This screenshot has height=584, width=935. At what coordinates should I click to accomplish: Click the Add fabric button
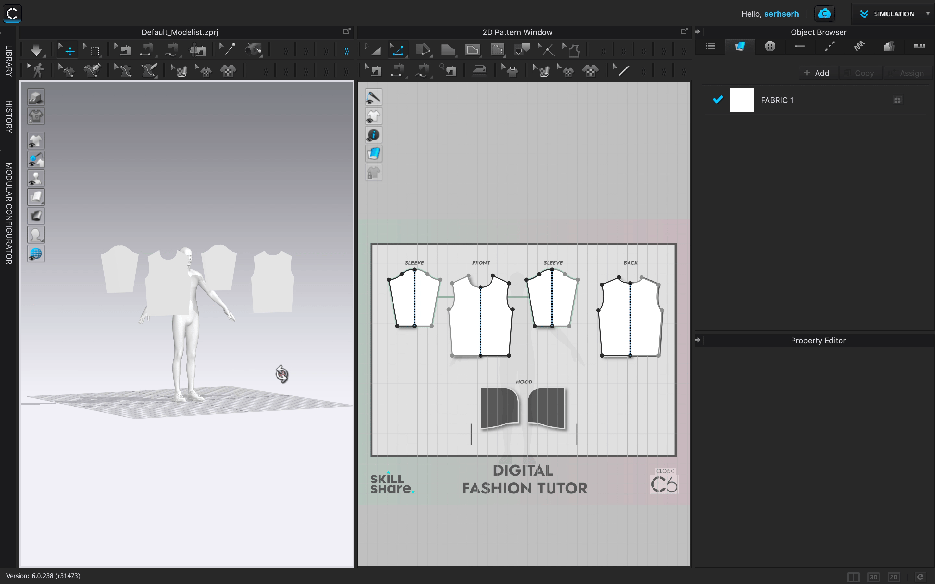(x=817, y=73)
